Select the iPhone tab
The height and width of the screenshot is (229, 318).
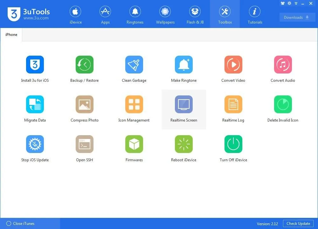(x=11, y=35)
